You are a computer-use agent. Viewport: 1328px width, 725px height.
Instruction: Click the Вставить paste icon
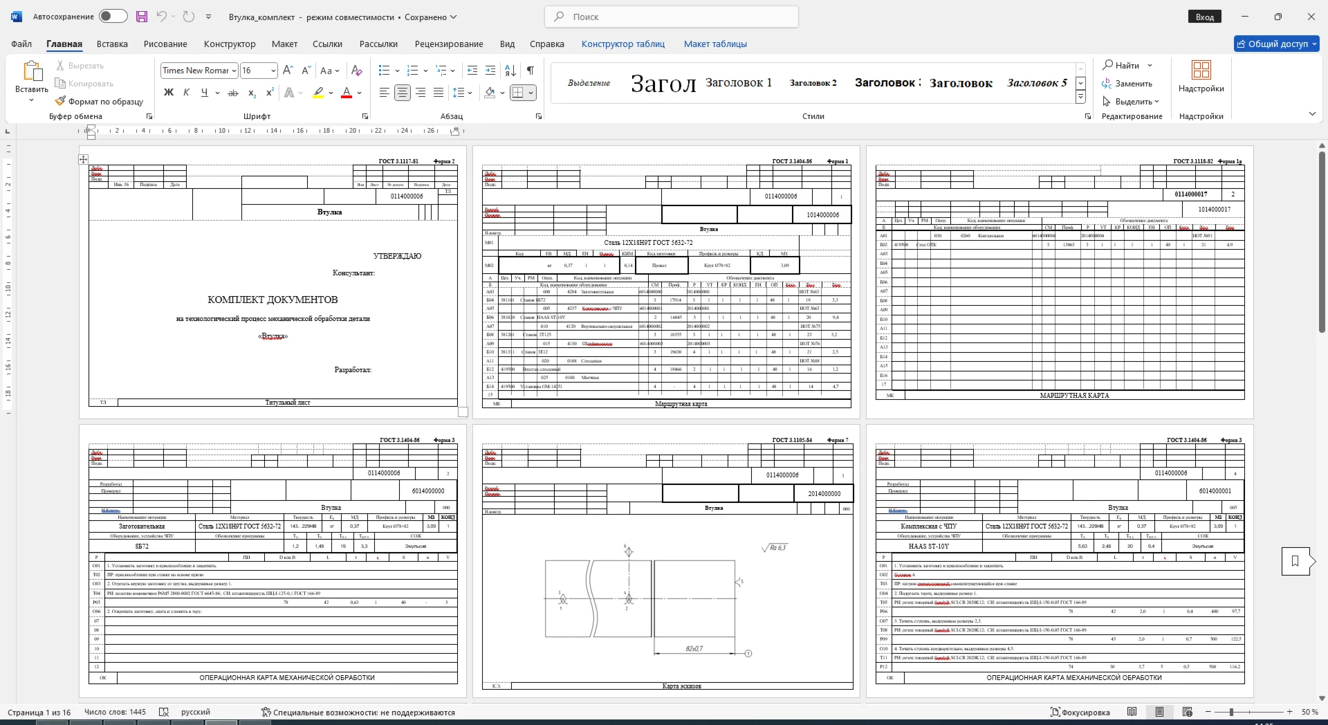tap(32, 71)
